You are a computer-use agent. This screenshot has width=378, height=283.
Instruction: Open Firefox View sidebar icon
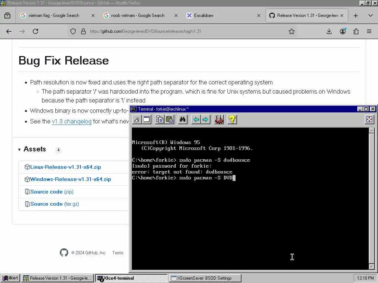pos(7,15)
